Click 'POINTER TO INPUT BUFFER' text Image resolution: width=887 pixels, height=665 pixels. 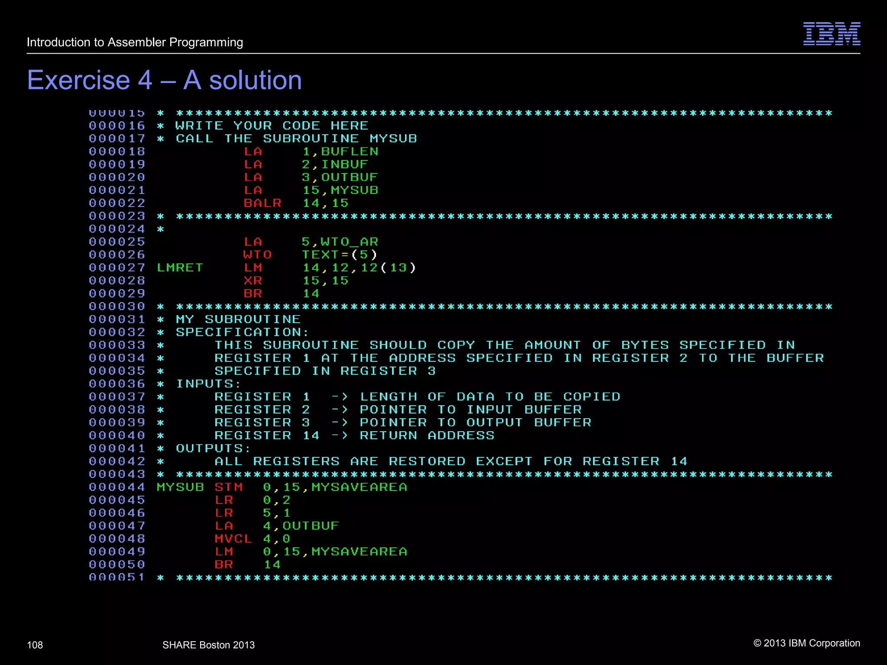pos(471,410)
